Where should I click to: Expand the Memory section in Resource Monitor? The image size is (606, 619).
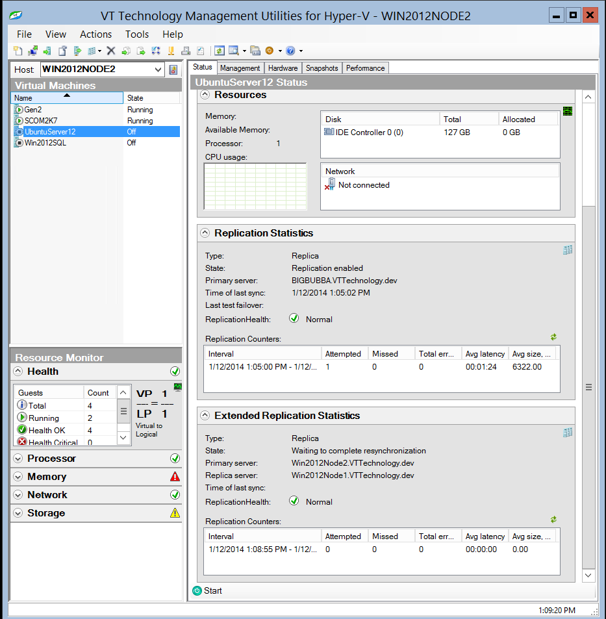tap(18, 476)
